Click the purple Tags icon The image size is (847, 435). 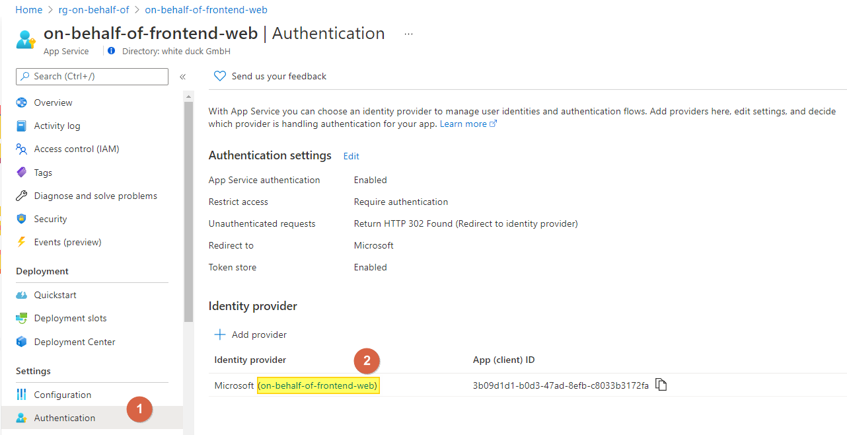(22, 173)
